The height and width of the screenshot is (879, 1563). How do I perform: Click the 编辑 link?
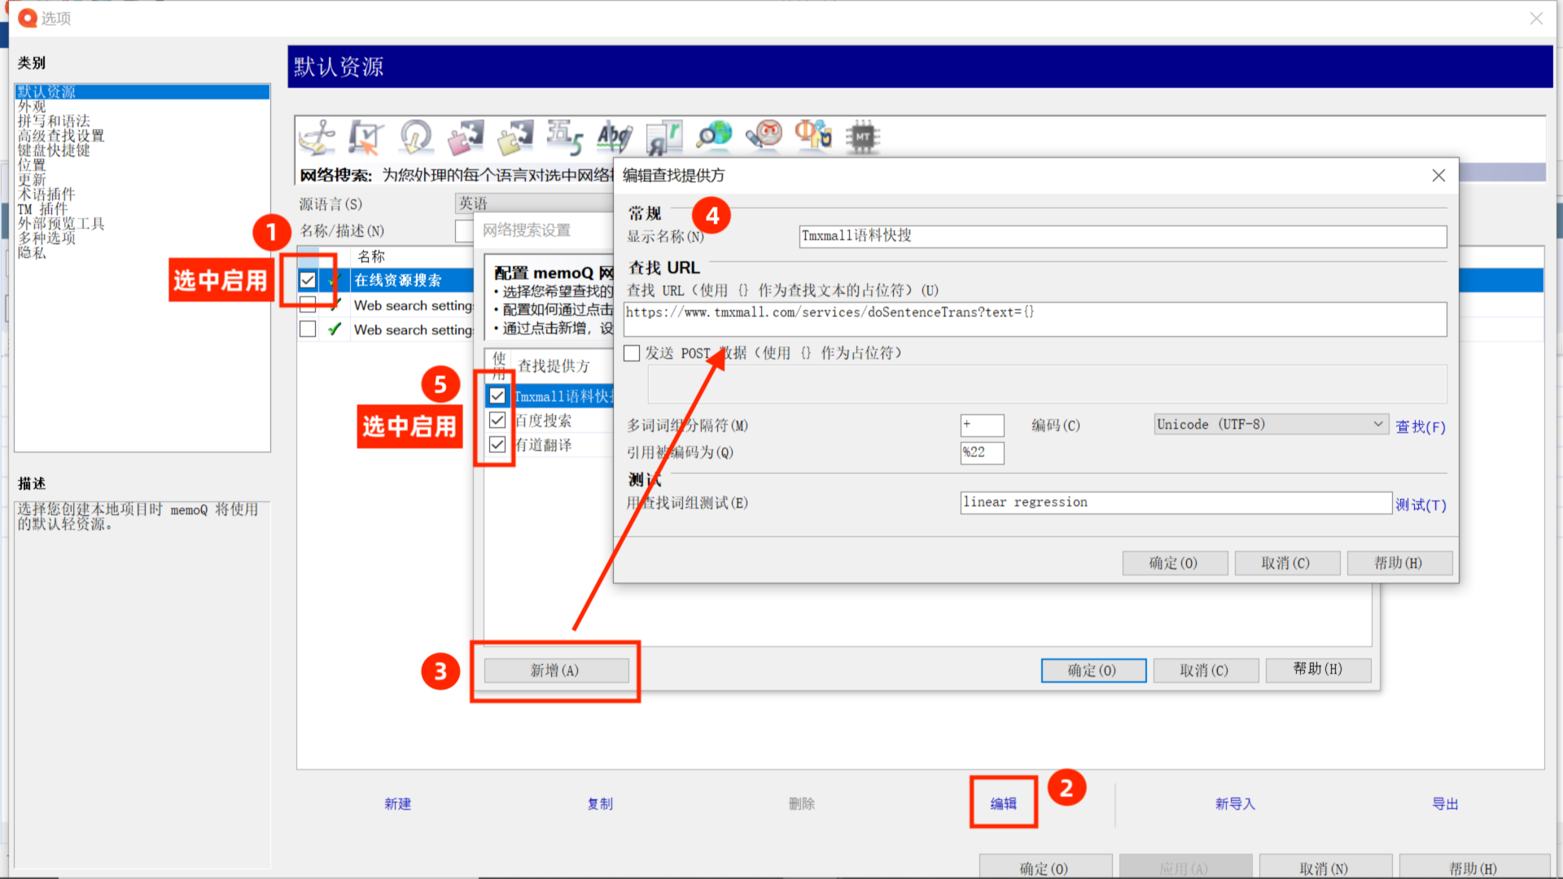[x=1004, y=804]
